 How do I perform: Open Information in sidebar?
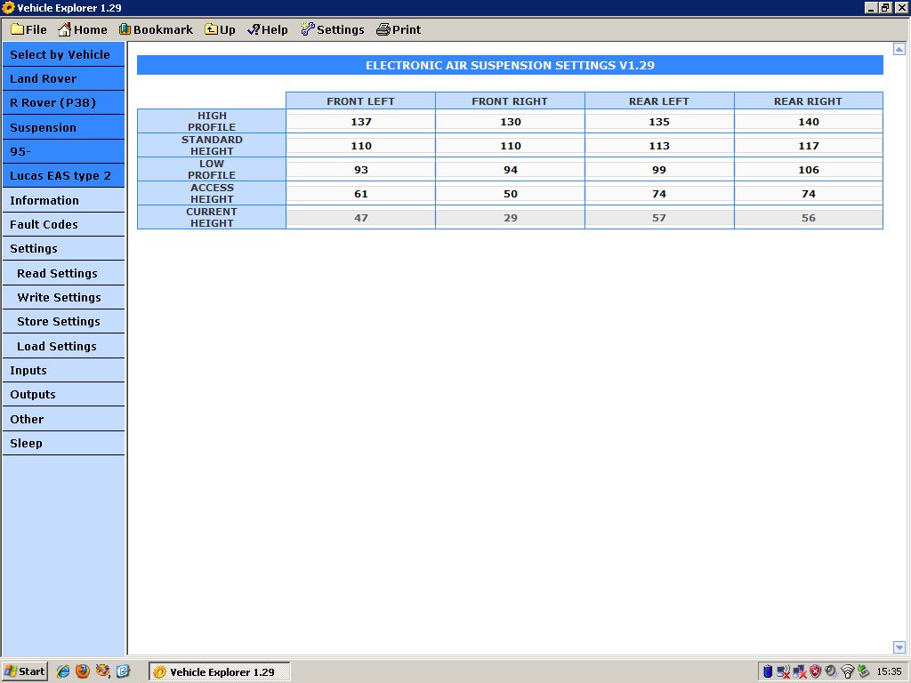[63, 200]
